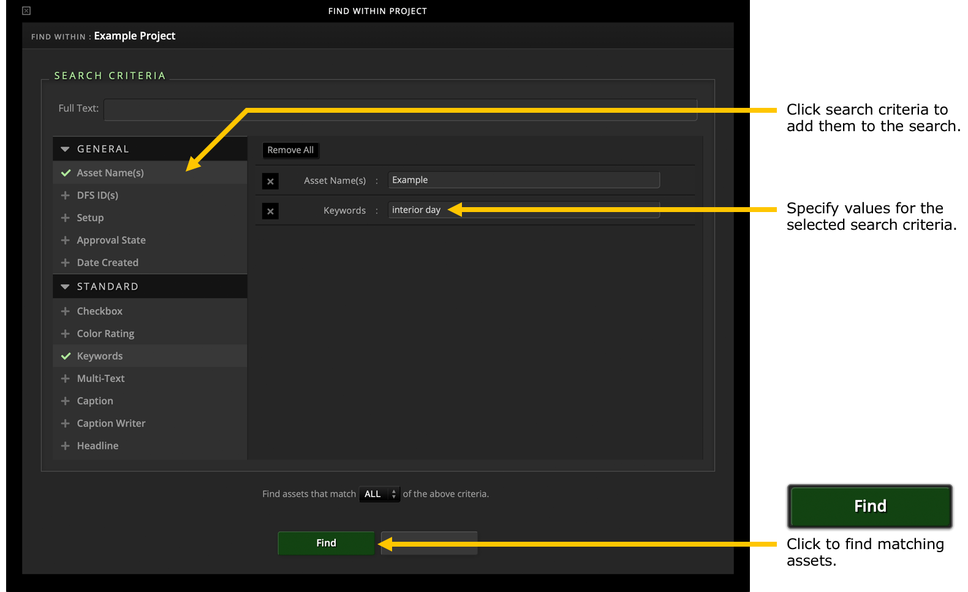
Task: Collapse the GENERAL criteria section
Action: (65, 149)
